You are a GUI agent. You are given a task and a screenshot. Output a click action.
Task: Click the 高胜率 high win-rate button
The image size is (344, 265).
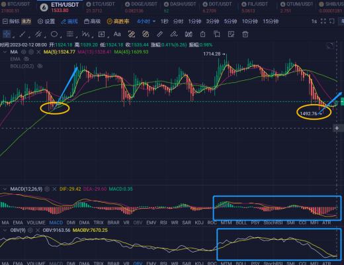pyautogui.click(x=118, y=21)
